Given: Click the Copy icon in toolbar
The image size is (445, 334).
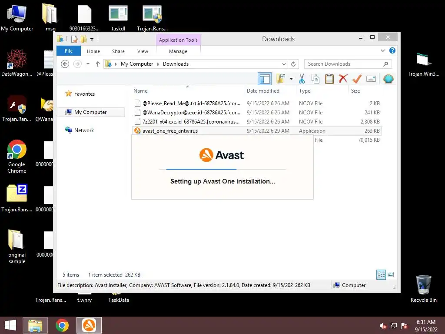Looking at the screenshot, I should coord(315,79).
